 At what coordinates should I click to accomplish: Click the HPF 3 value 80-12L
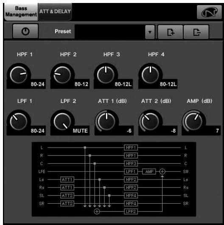[x=123, y=84]
